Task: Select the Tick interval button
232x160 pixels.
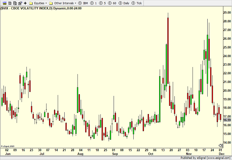Action: pyautogui.click(x=137, y=3)
